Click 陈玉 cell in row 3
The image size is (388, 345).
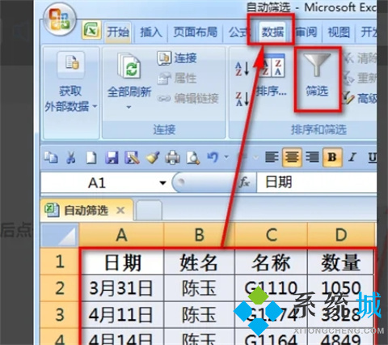pyautogui.click(x=199, y=315)
